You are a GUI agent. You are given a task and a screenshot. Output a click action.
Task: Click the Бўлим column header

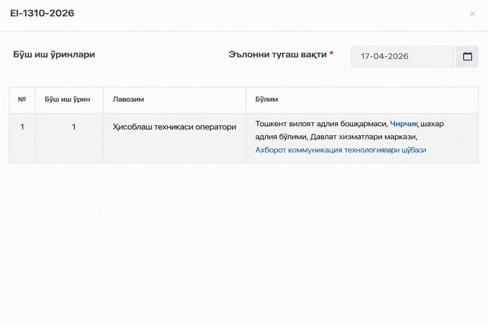coord(362,100)
